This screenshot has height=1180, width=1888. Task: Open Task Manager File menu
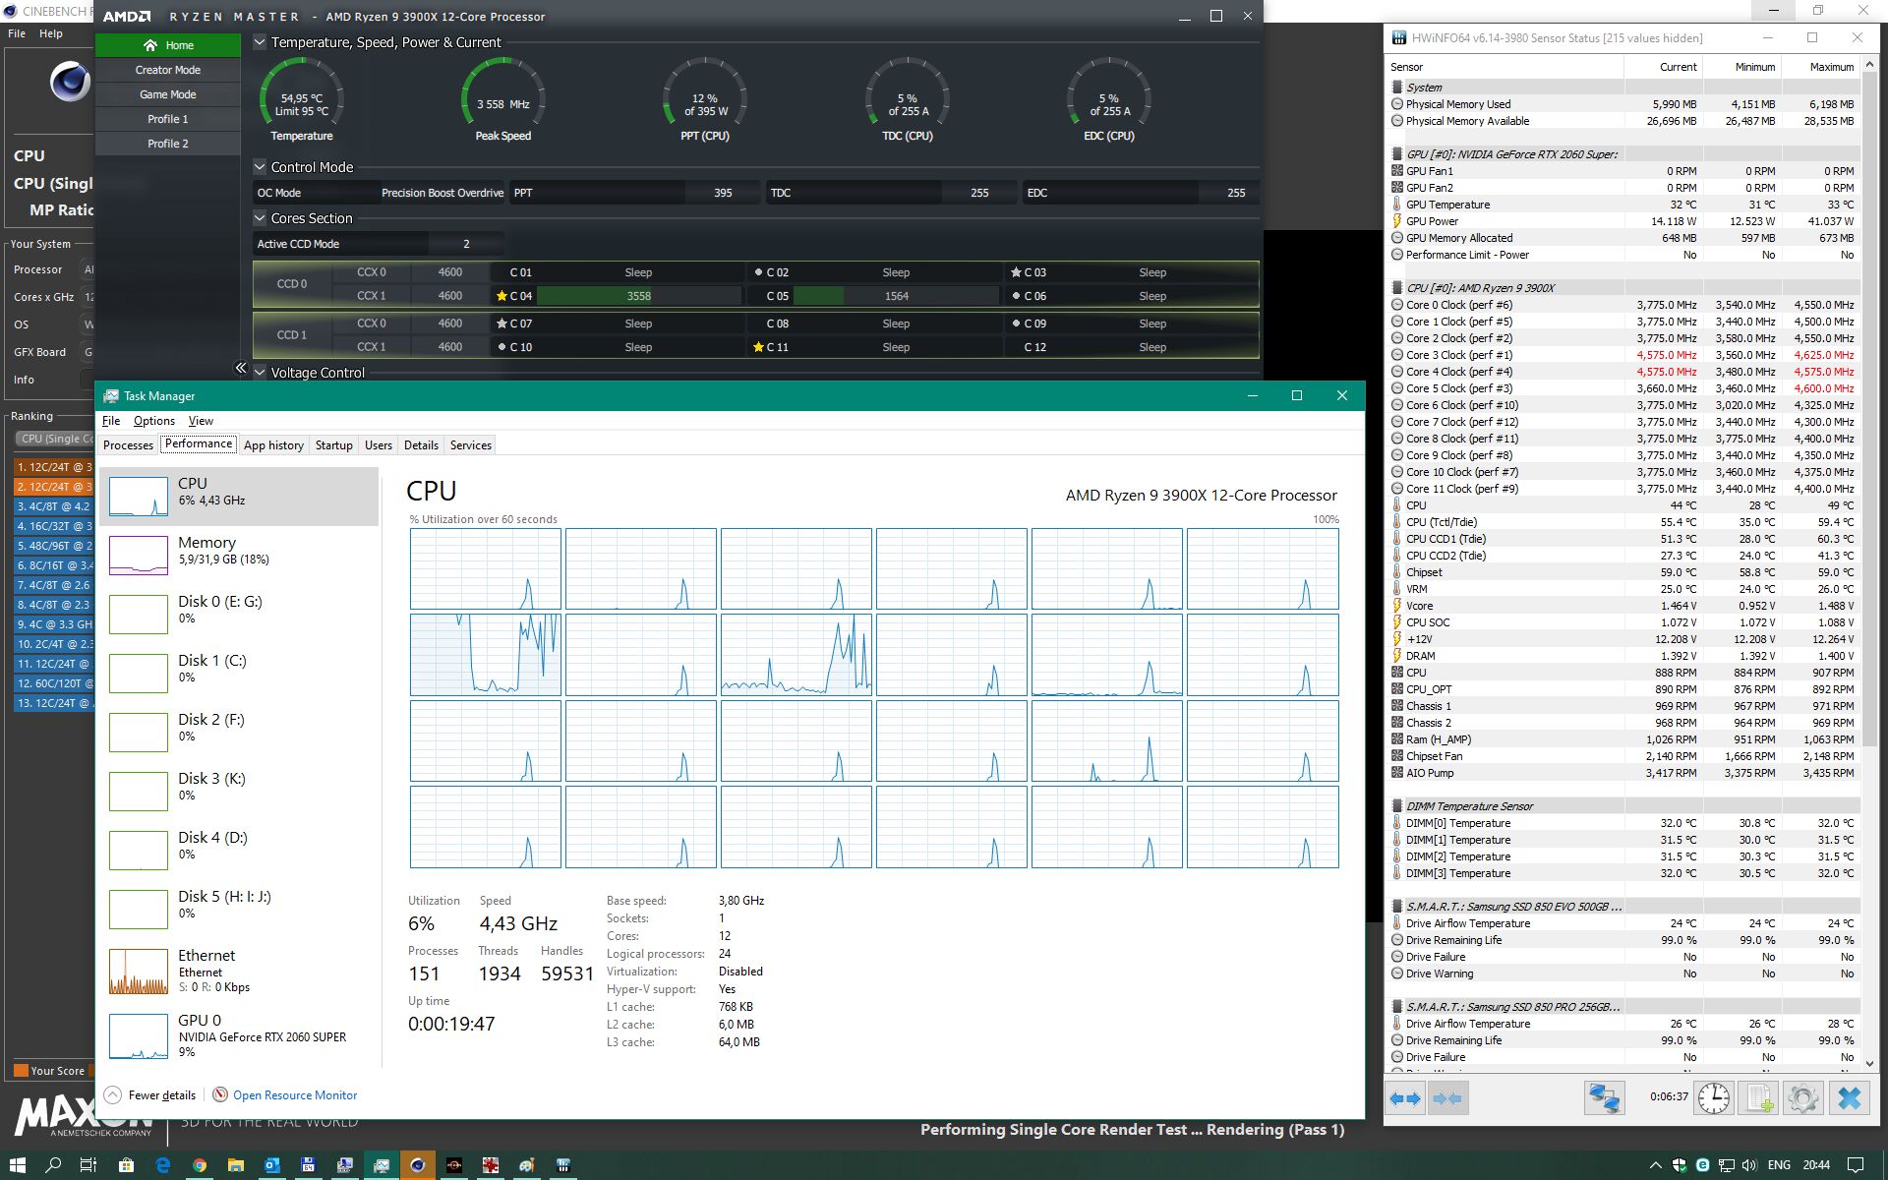[111, 421]
